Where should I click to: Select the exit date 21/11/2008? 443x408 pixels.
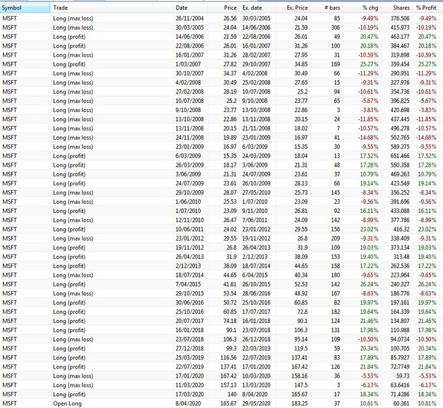pyautogui.click(x=256, y=129)
